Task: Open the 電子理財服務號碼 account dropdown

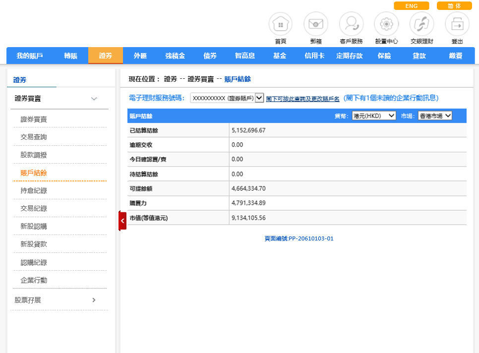Action: (227, 98)
